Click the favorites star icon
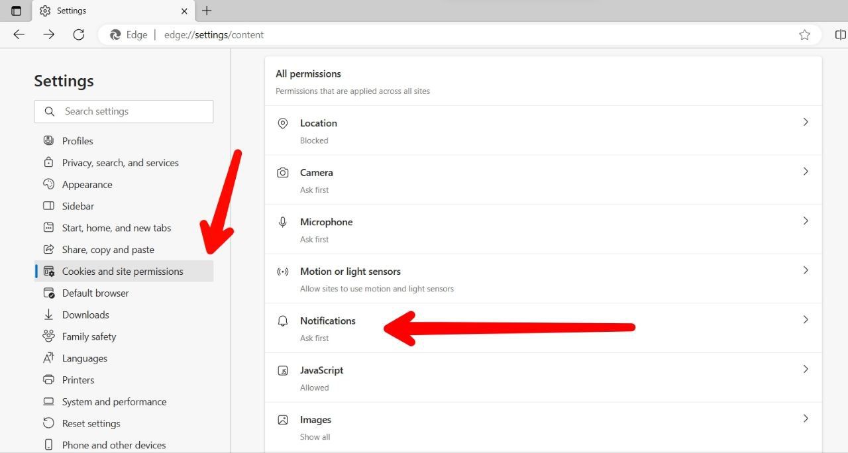This screenshot has width=848, height=453. [x=804, y=34]
